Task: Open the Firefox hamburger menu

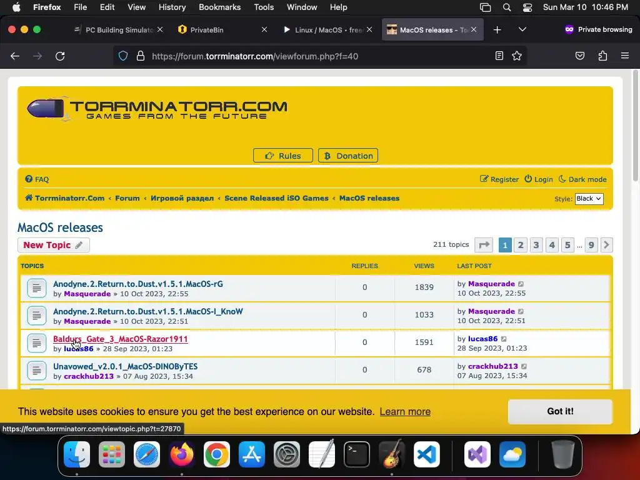Action: click(x=624, y=56)
